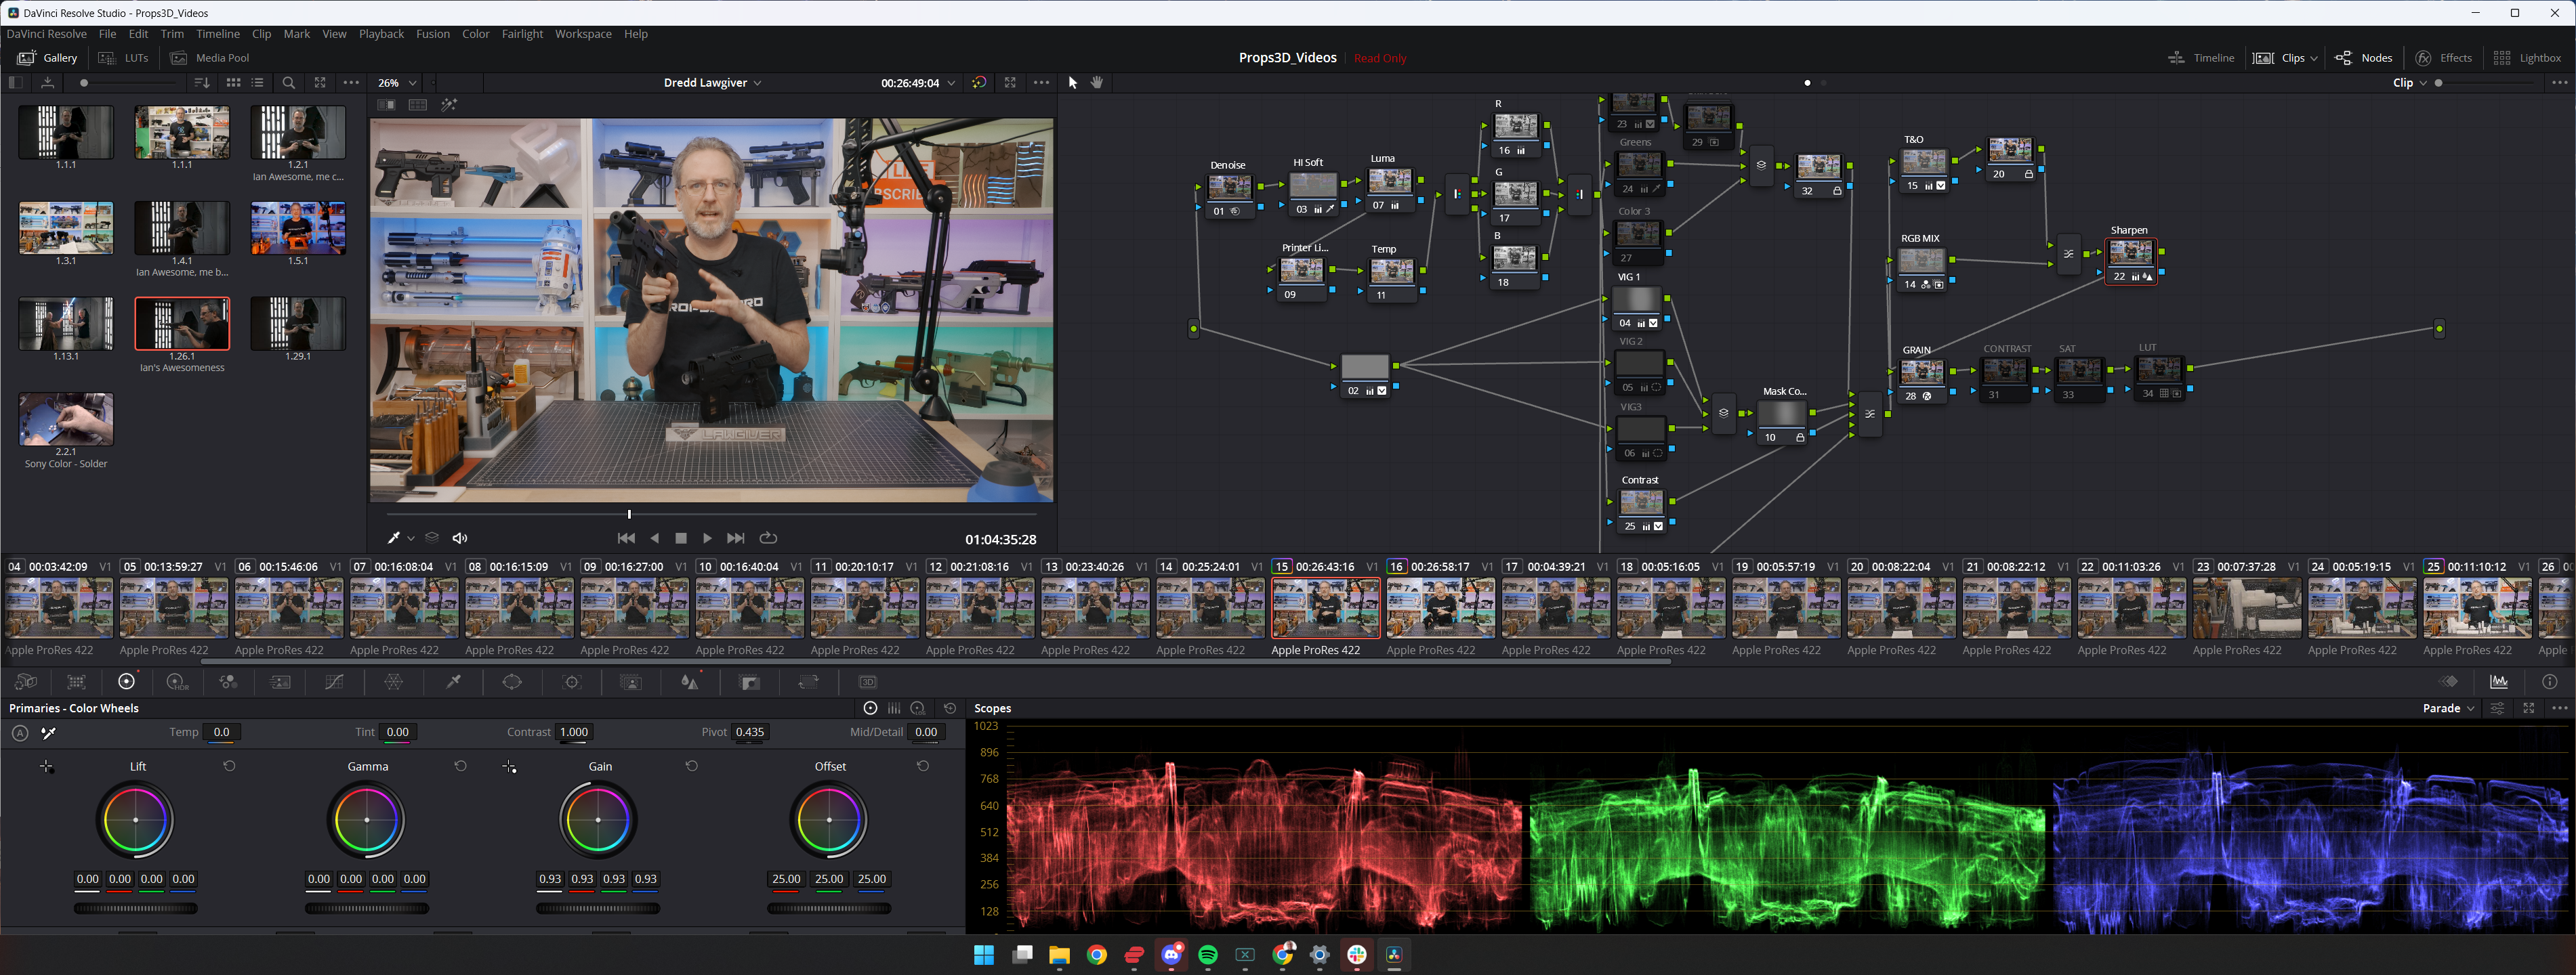Viewport: 2576px width, 975px height.
Task: Open the Camera Raw palette
Action: pyautogui.click(x=27, y=681)
